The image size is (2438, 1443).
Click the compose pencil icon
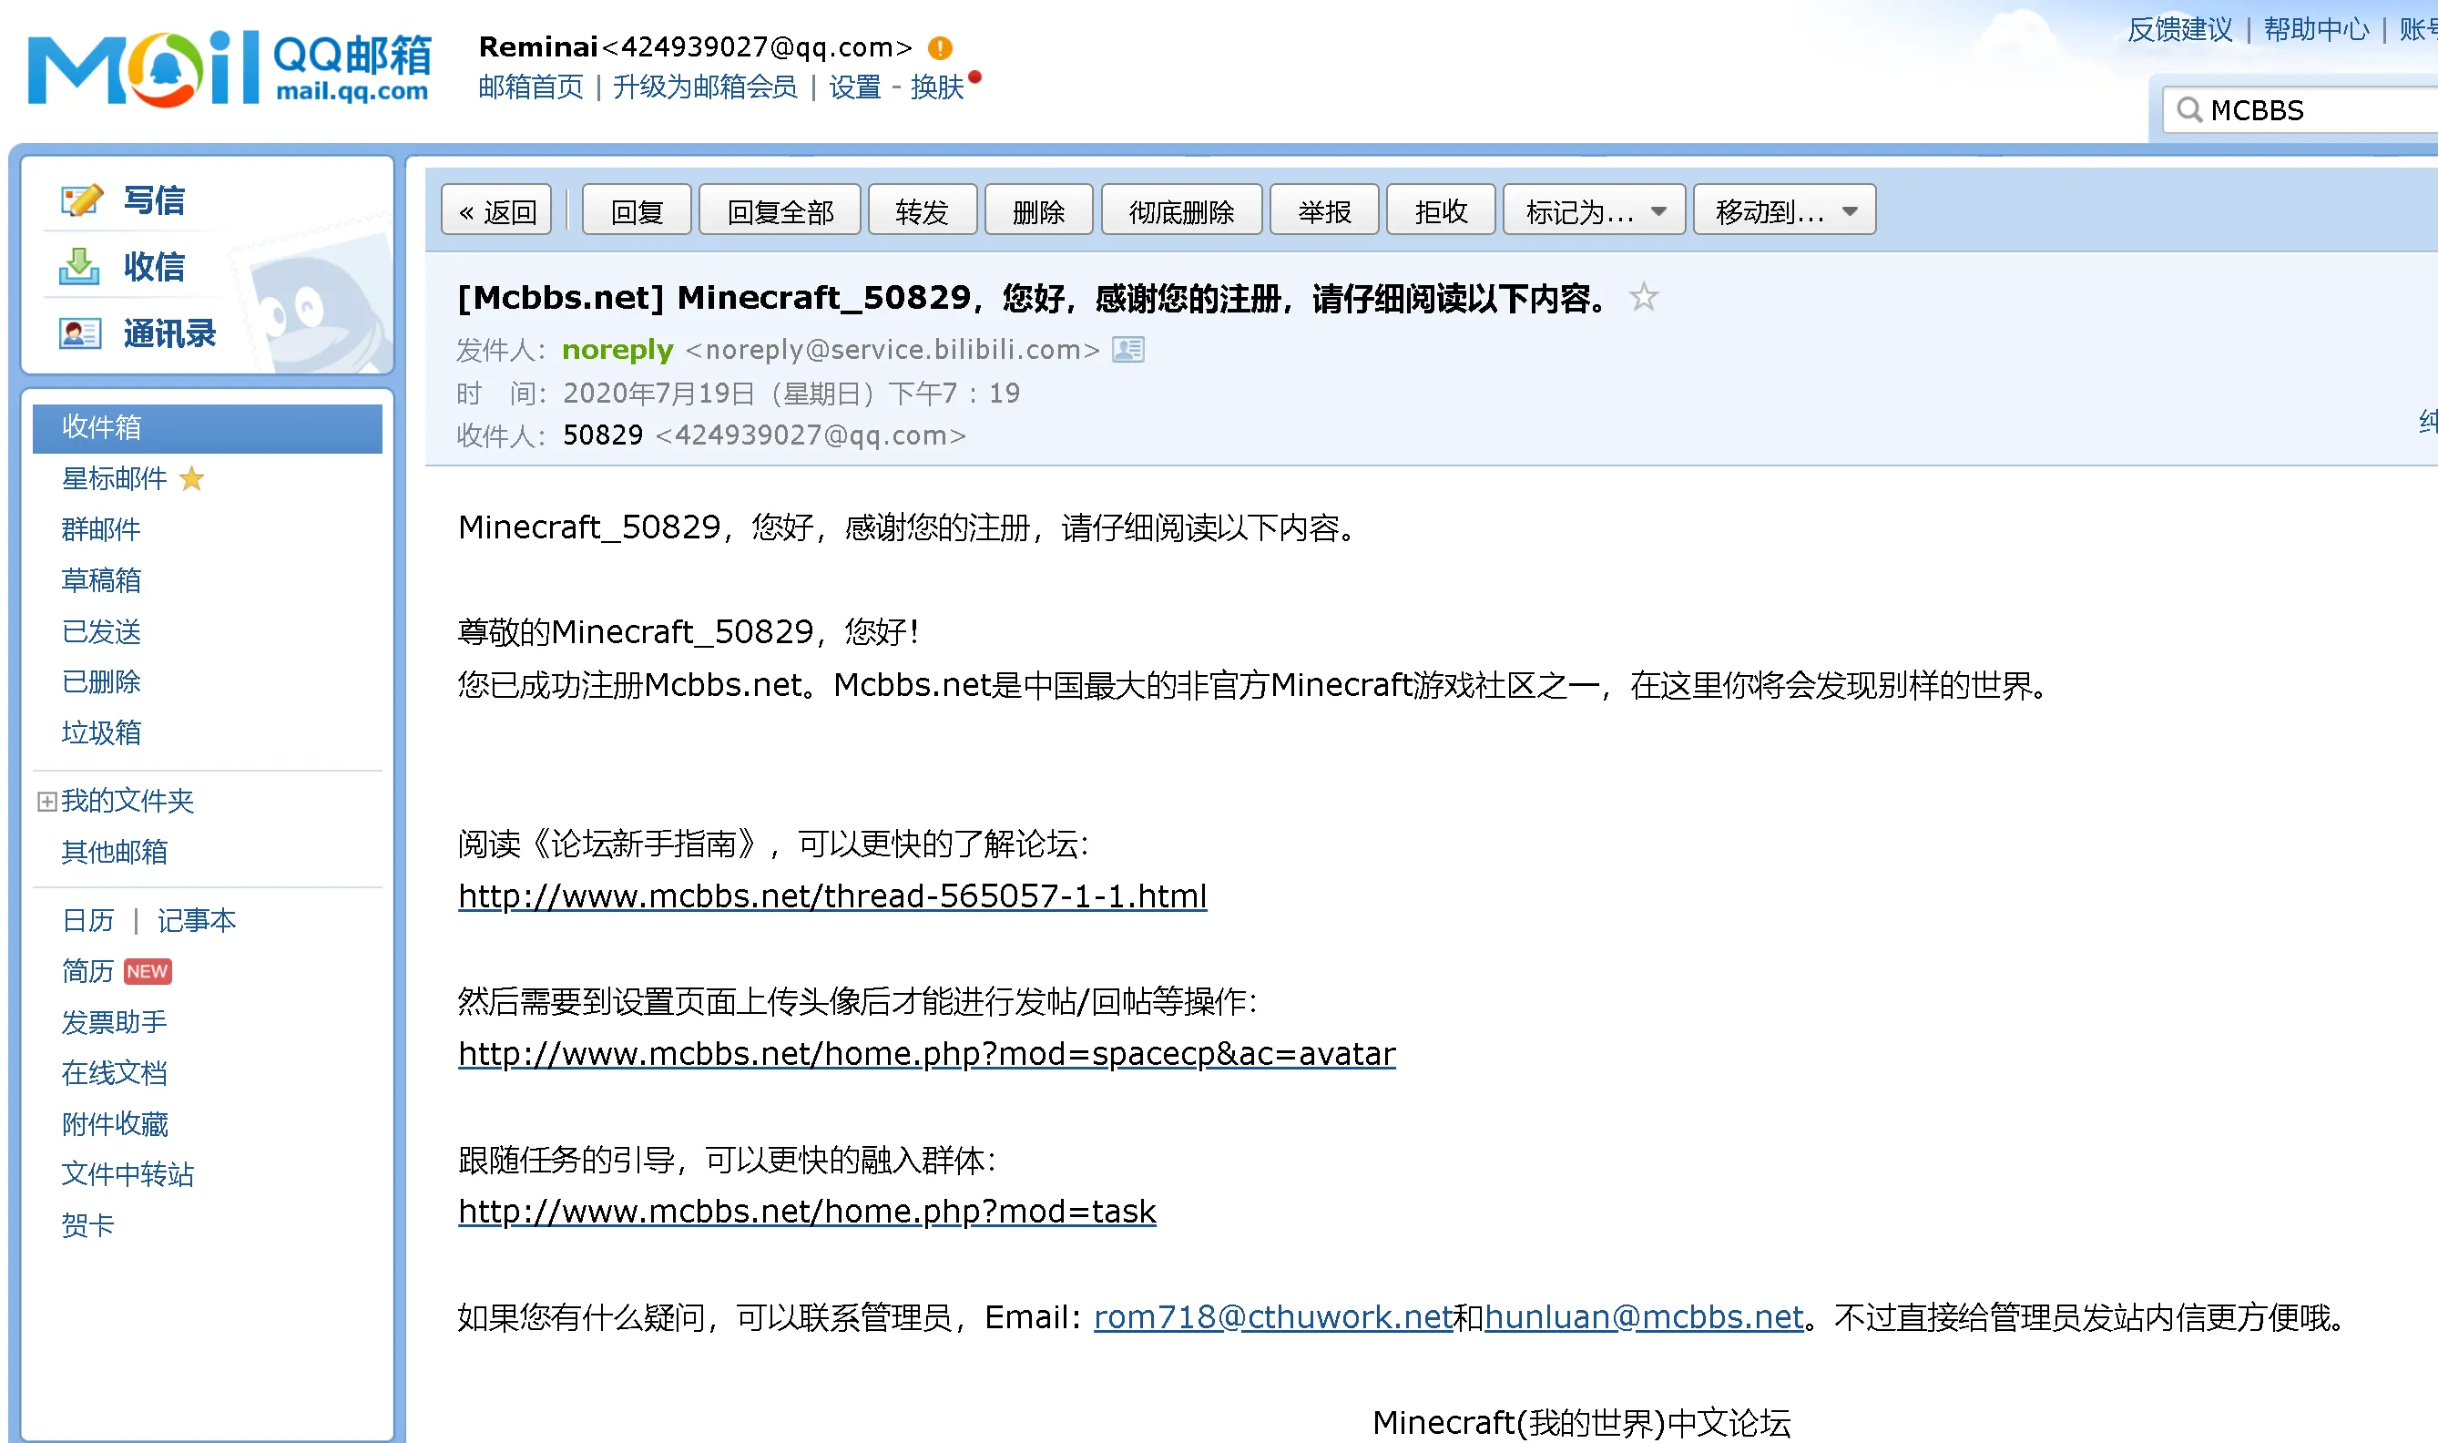81,200
